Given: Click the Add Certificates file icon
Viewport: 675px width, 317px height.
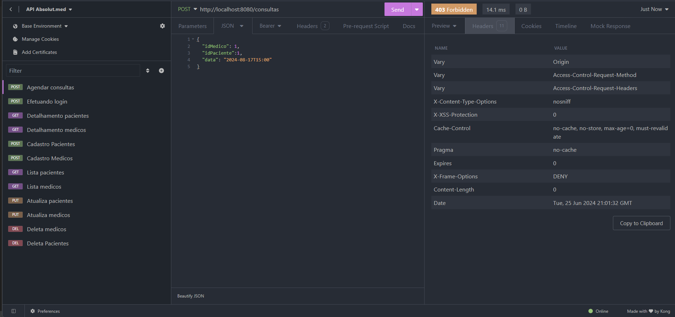Looking at the screenshot, I should tap(15, 52).
